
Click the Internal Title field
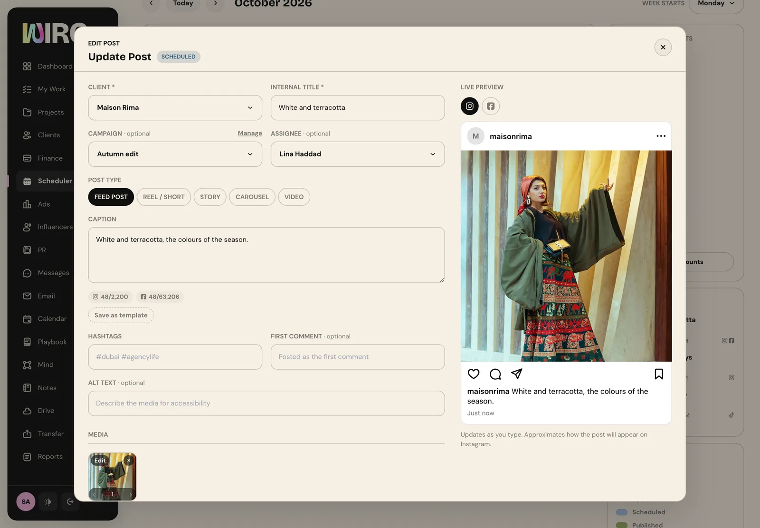(358, 107)
